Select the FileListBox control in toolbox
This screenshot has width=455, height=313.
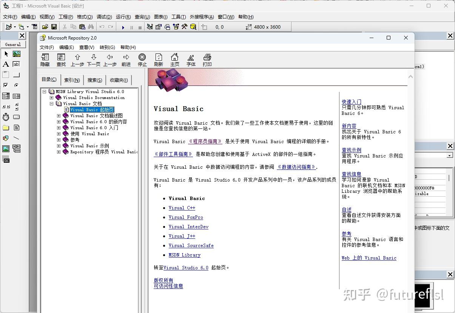[x=17, y=128]
